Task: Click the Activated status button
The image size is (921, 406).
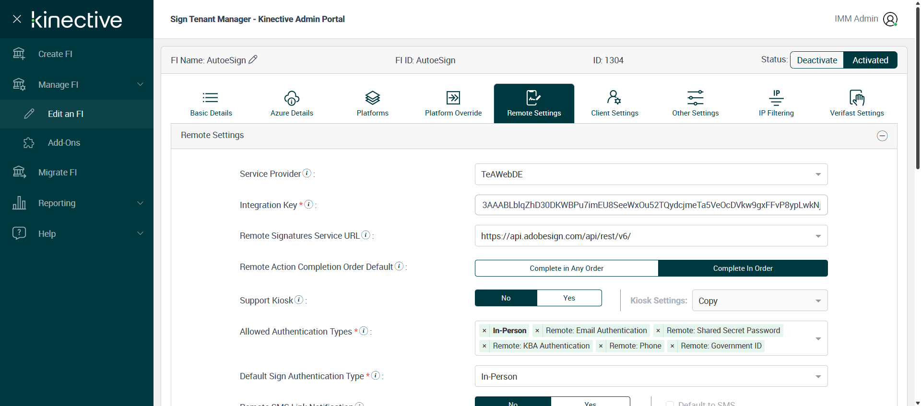Action: (x=870, y=60)
